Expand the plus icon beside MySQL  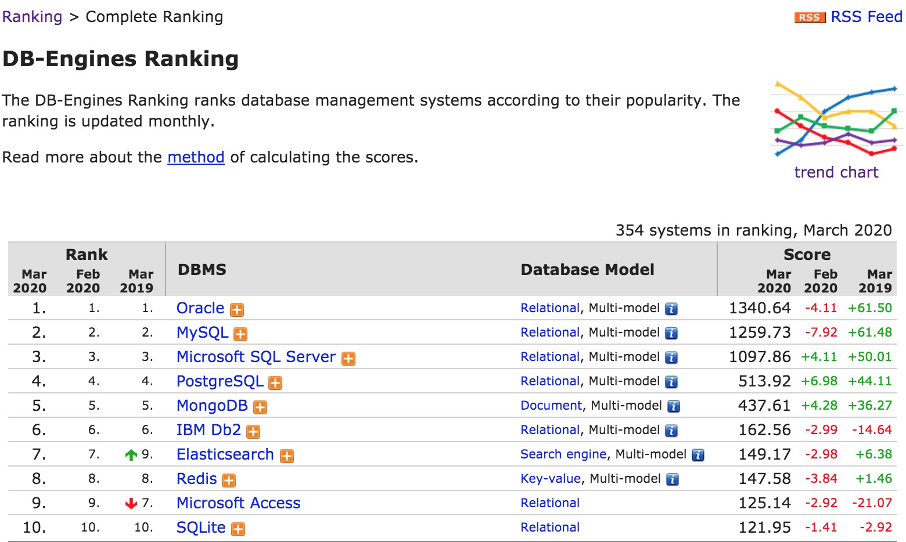240,334
